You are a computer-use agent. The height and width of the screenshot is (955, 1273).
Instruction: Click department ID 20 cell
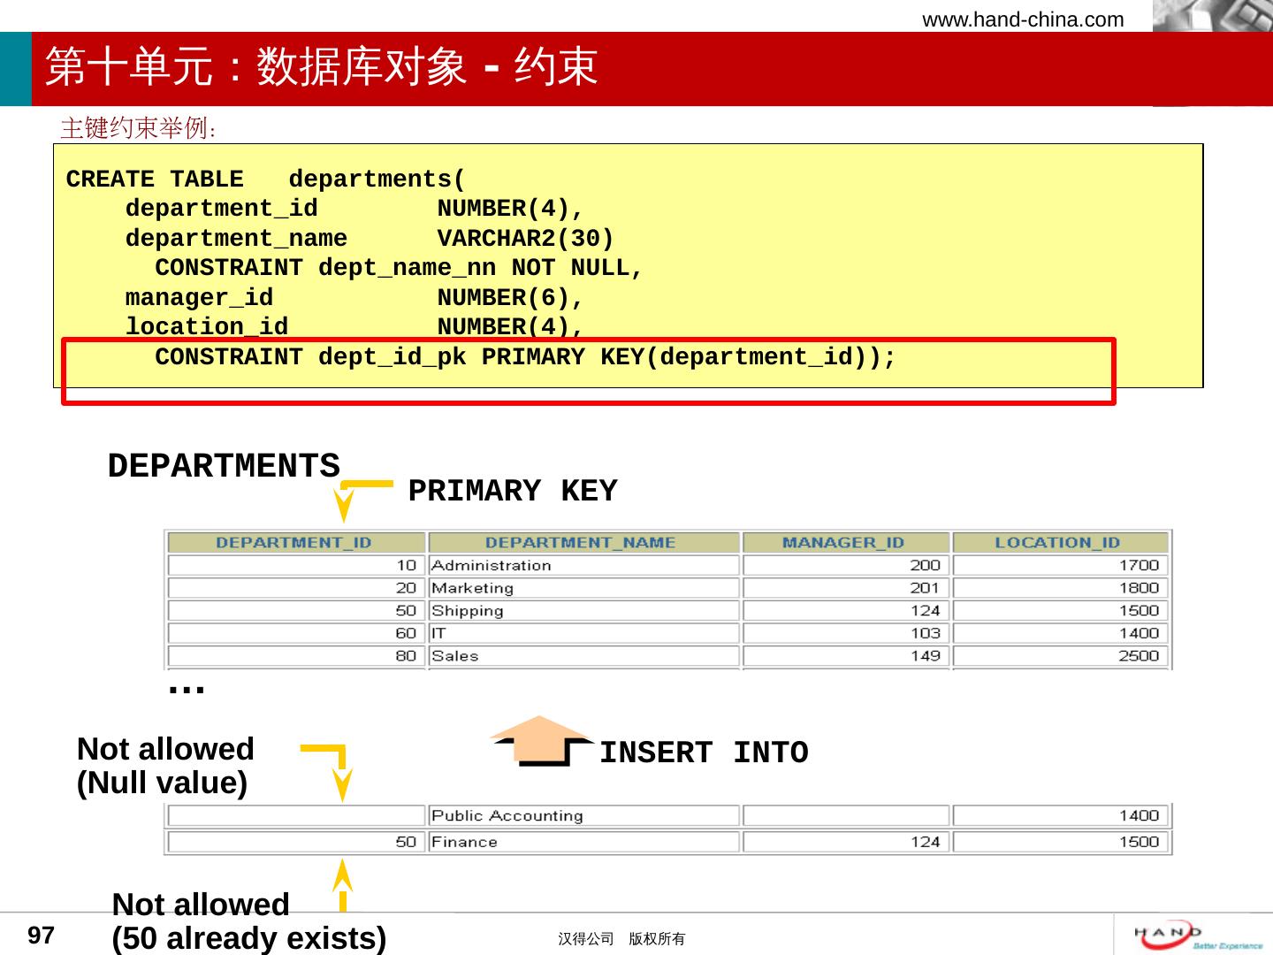[296, 588]
